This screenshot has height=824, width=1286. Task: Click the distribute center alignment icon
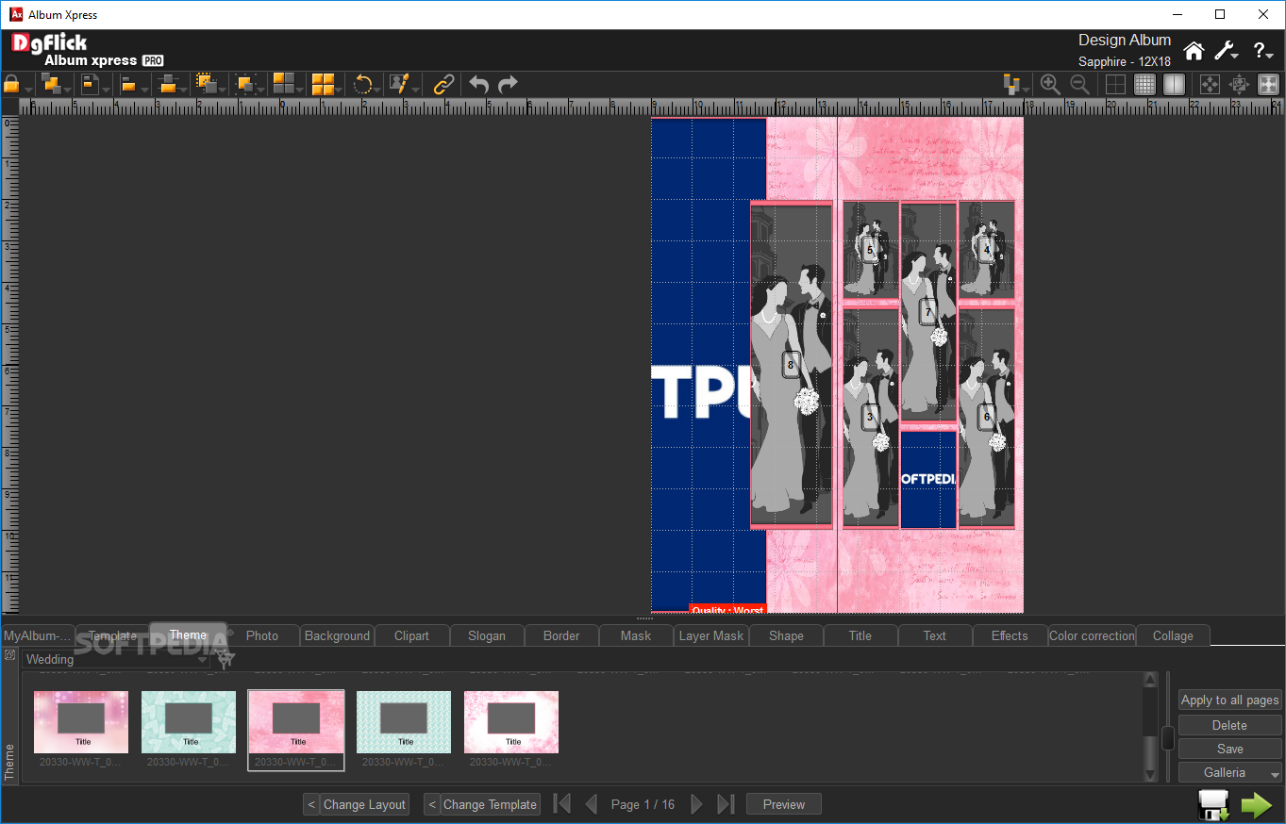pos(168,84)
